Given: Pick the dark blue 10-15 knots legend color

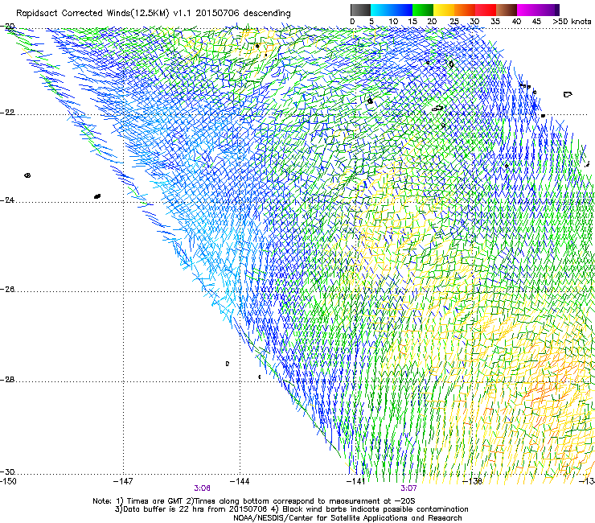Looking at the screenshot, I should (402, 10).
